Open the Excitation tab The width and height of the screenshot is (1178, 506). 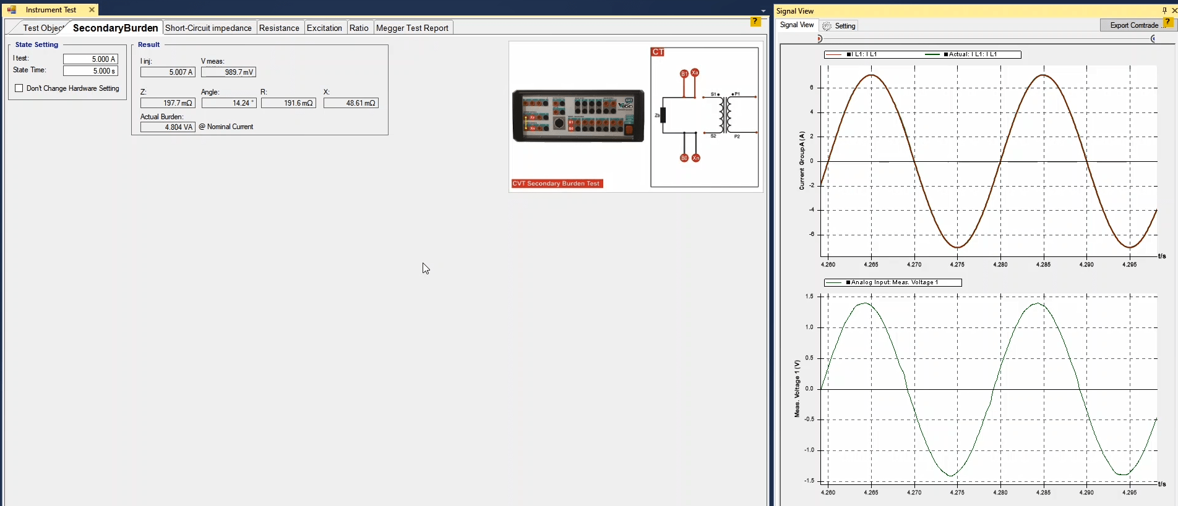coord(324,28)
